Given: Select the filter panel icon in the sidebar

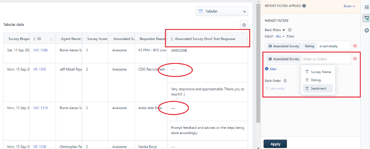Looking at the screenshot, I should click(x=366, y=18).
